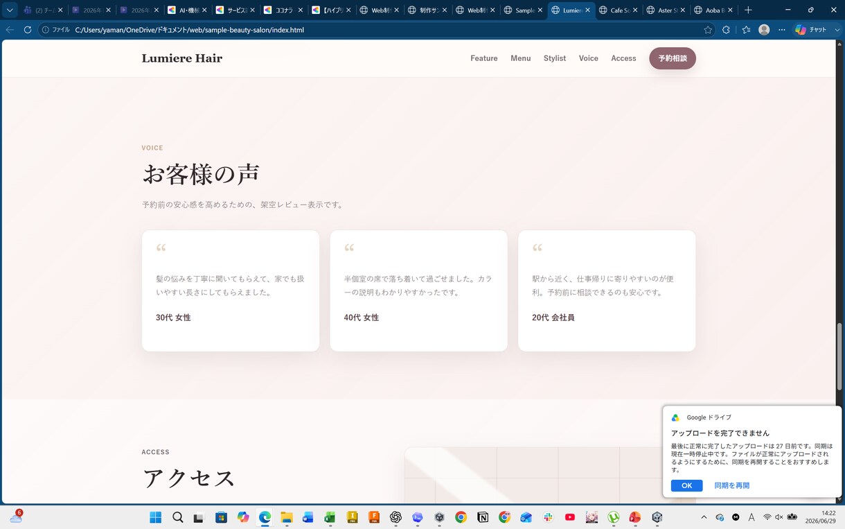Go to Menu section link
Screen dimensions: 845x529
521,58
